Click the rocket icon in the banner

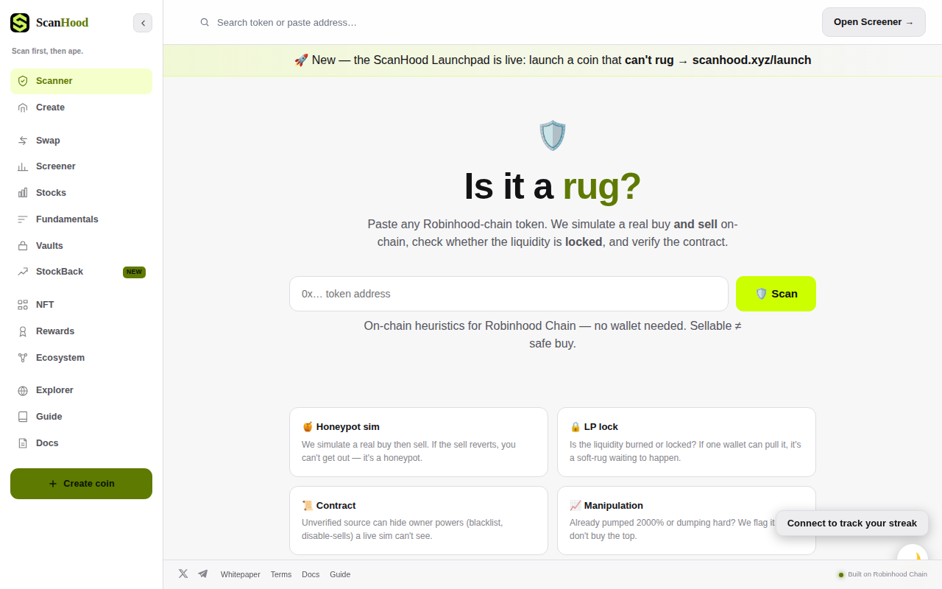tap(301, 60)
